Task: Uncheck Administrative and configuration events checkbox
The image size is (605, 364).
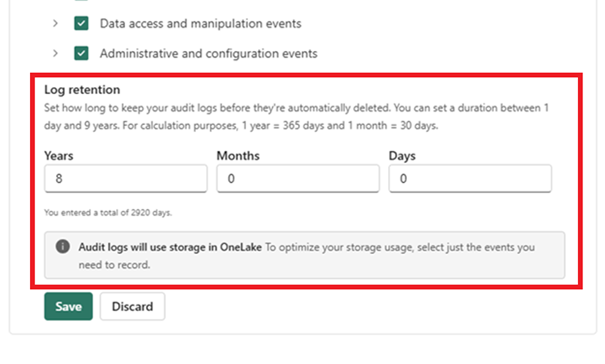Action: coord(81,53)
